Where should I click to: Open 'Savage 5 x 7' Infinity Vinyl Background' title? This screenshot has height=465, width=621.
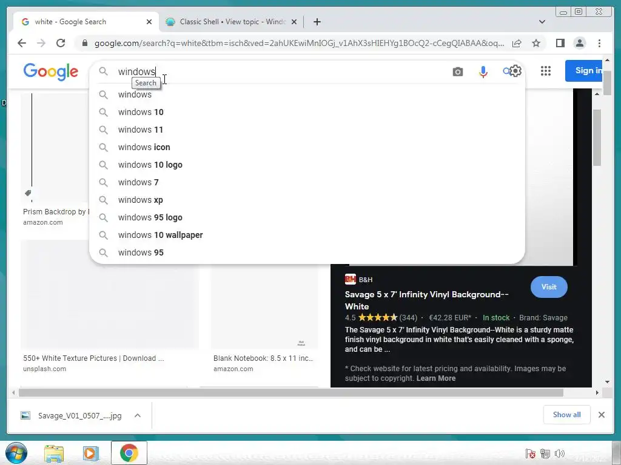tap(426, 300)
